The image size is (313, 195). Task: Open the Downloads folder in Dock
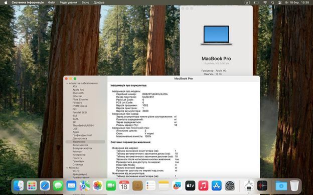[x=281, y=186]
